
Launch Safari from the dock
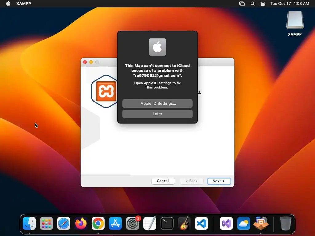[64, 223]
